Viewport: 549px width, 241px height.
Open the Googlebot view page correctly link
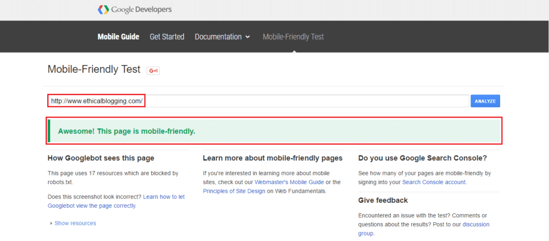[116, 201]
